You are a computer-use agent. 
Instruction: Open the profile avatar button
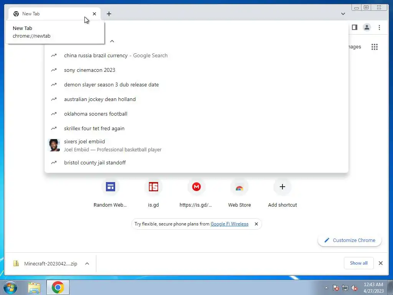(367, 27)
